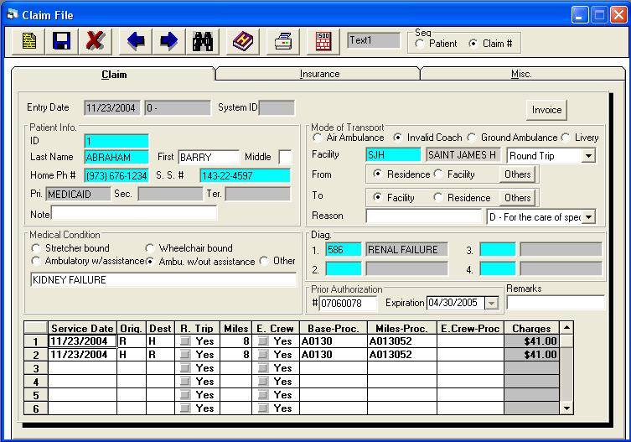This screenshot has width=631, height=442.
Task: Toggle R. Trip checkbox in row 1
Action: coord(185,341)
